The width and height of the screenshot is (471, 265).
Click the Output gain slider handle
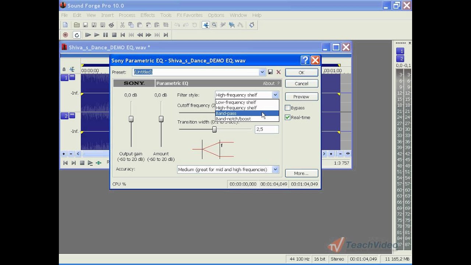click(131, 119)
